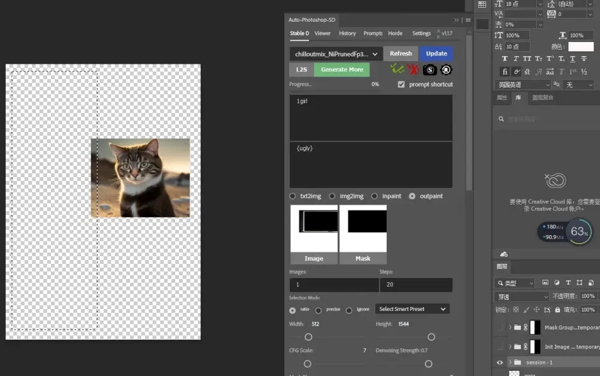The image size is (600, 376).
Task: Switch to the Viewer tab
Action: [x=322, y=33]
